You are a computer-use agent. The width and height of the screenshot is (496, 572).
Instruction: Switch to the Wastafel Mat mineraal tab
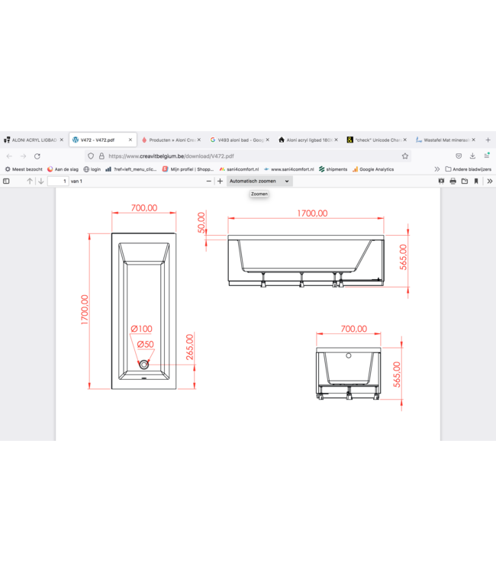[444, 140]
